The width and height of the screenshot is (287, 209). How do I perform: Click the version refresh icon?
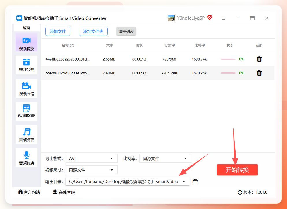pyautogui.click(x=240, y=192)
